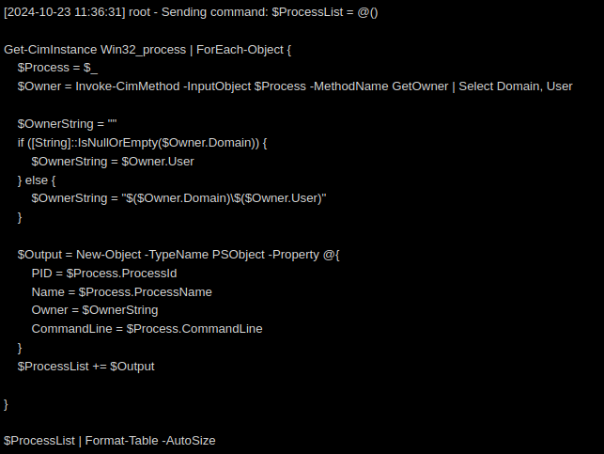Screen dimensions: 604x454
Task: Click the Invoke-CimMethod cmdlet text
Action: coord(128,86)
